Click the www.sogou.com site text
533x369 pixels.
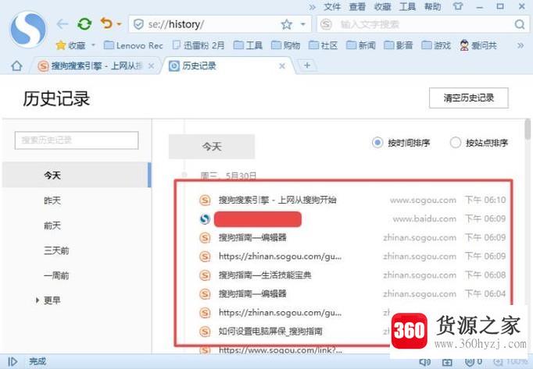(423, 200)
